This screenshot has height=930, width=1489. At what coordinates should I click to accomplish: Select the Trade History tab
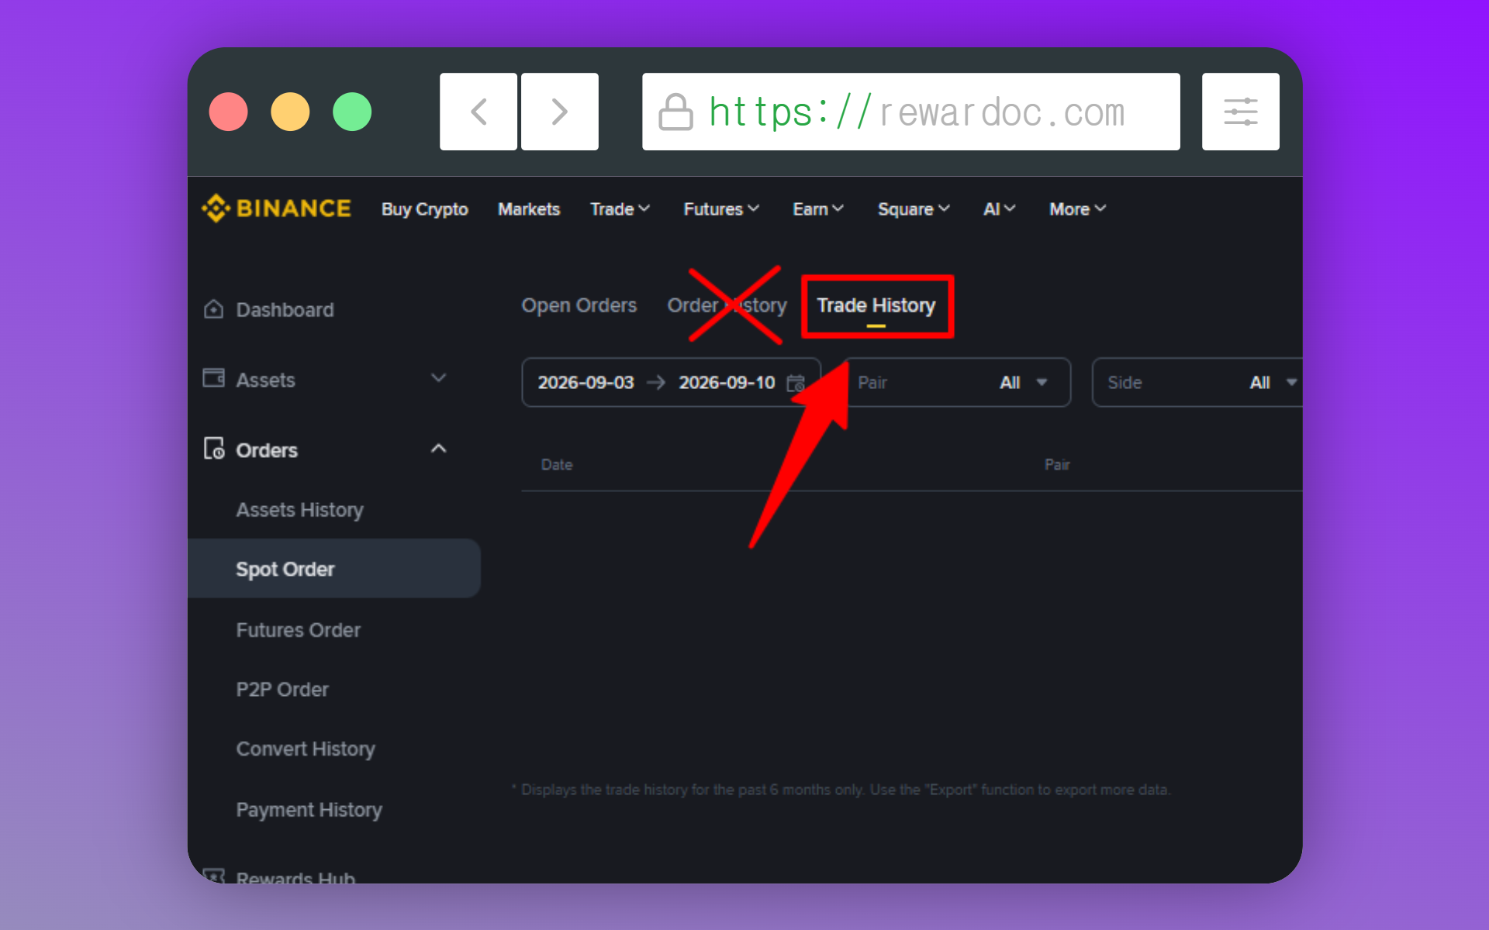876,305
